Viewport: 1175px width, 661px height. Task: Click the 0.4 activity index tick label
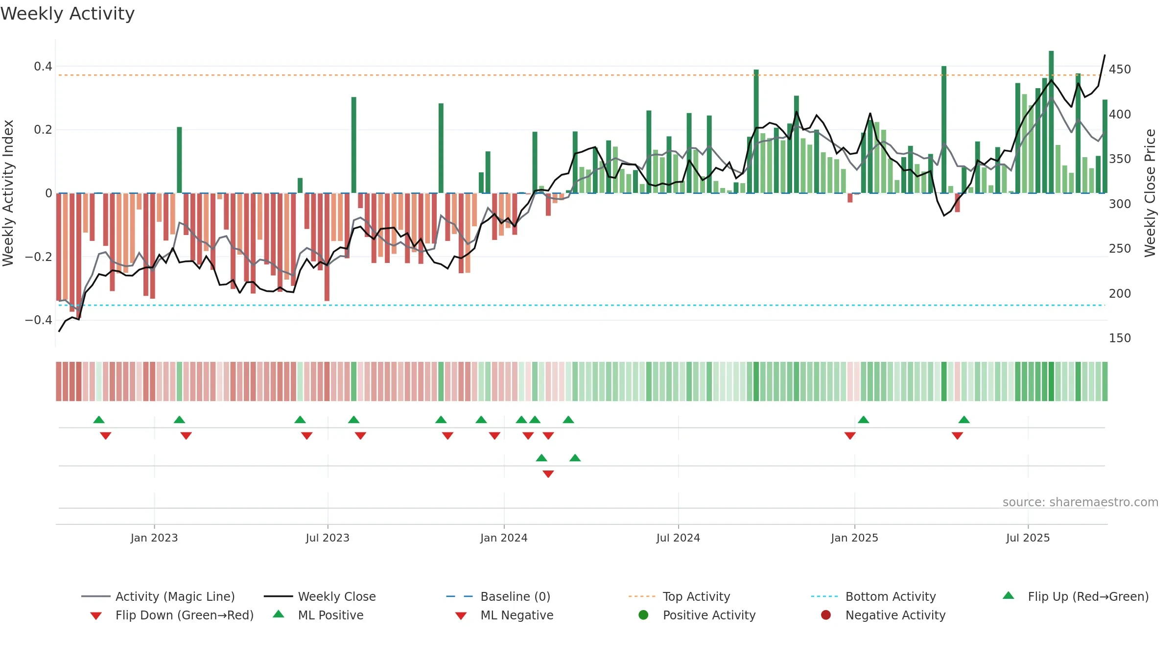pyautogui.click(x=43, y=67)
